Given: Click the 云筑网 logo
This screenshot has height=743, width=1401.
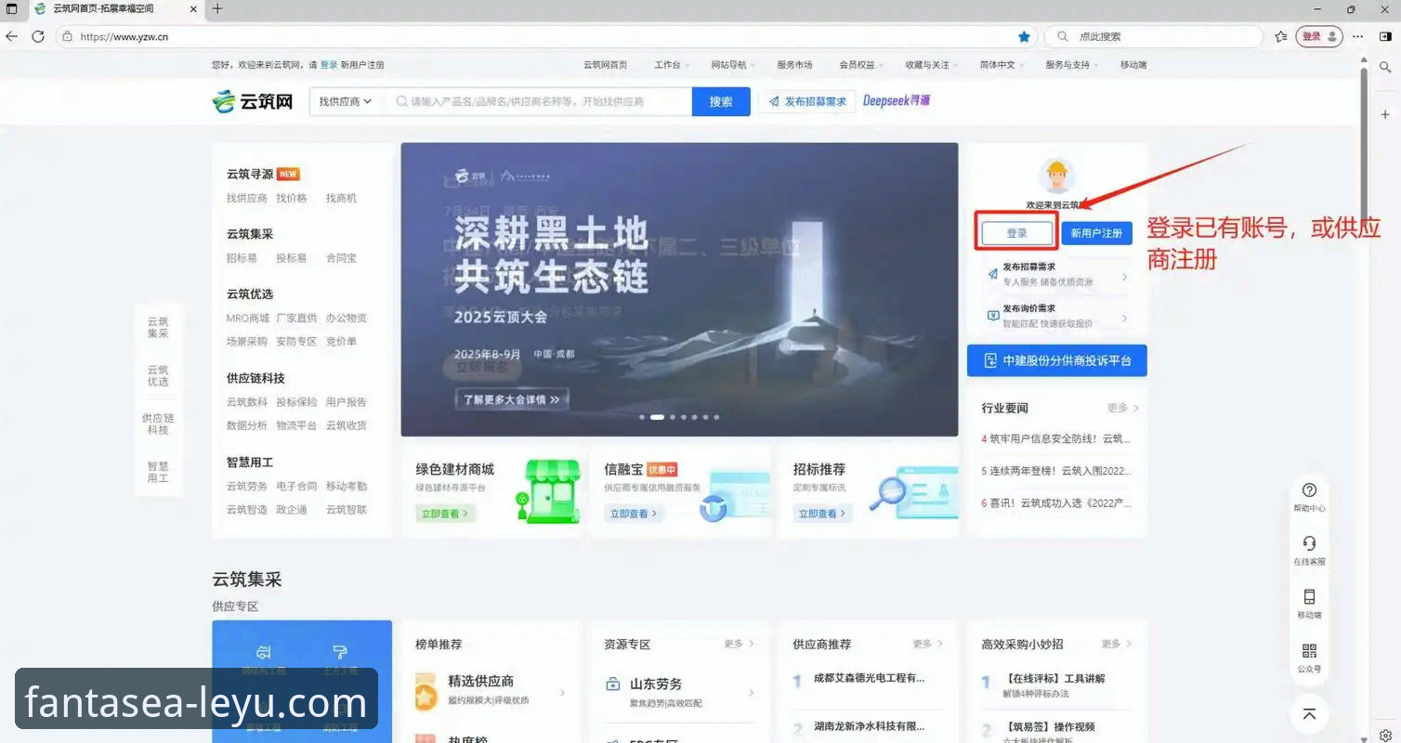Looking at the screenshot, I should click(253, 101).
